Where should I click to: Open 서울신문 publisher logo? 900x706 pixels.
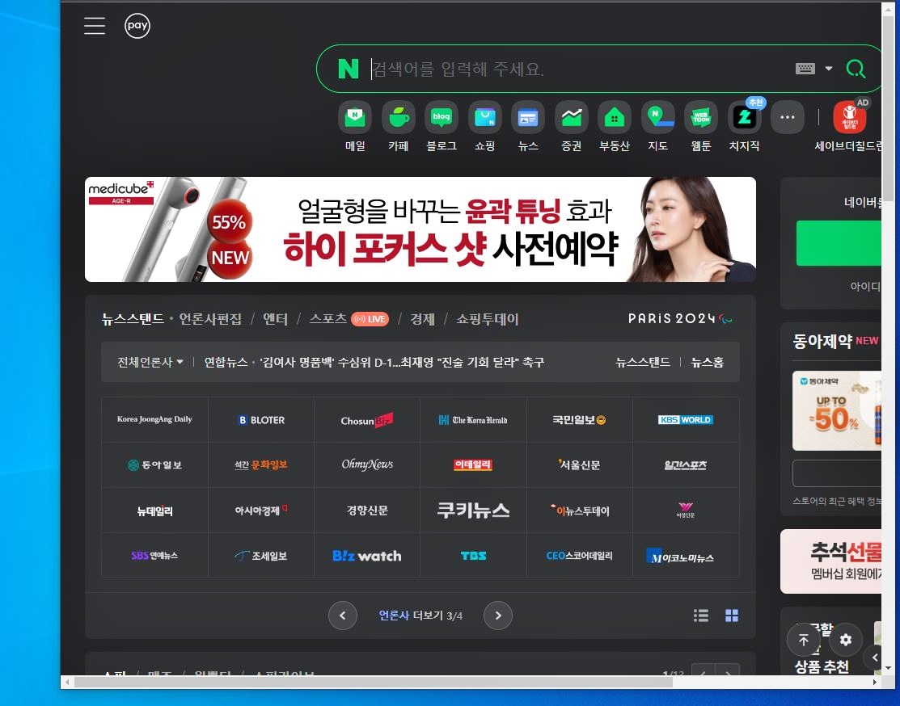click(x=580, y=465)
